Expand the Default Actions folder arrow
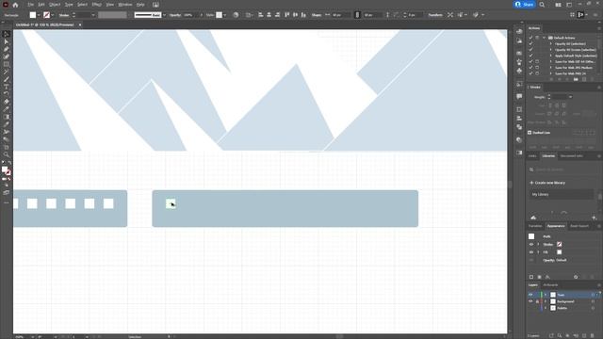The height and width of the screenshot is (339, 603). pyautogui.click(x=545, y=38)
